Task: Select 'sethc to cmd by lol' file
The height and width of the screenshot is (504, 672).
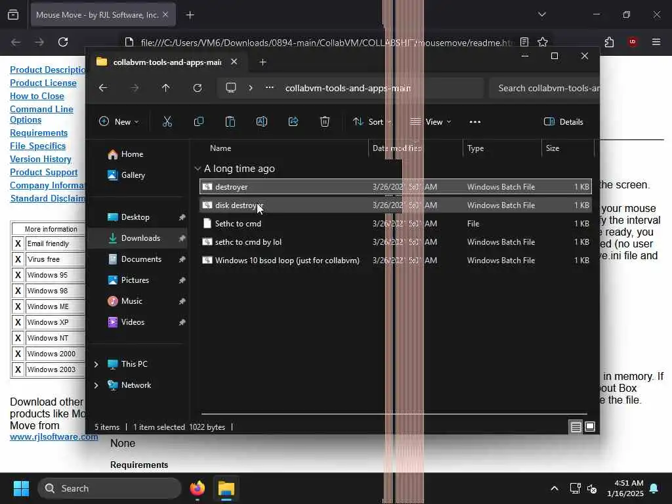Action: point(396,242)
